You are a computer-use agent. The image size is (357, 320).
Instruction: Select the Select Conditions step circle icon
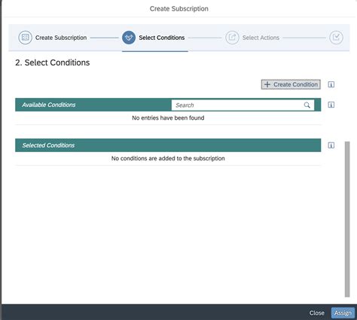129,38
